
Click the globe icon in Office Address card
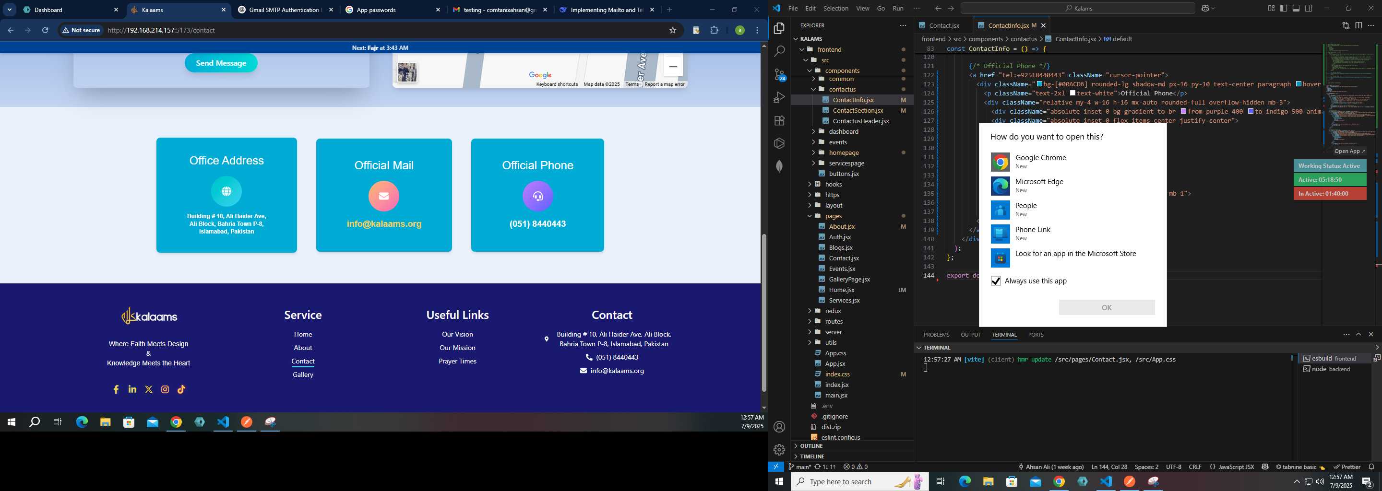pyautogui.click(x=226, y=191)
